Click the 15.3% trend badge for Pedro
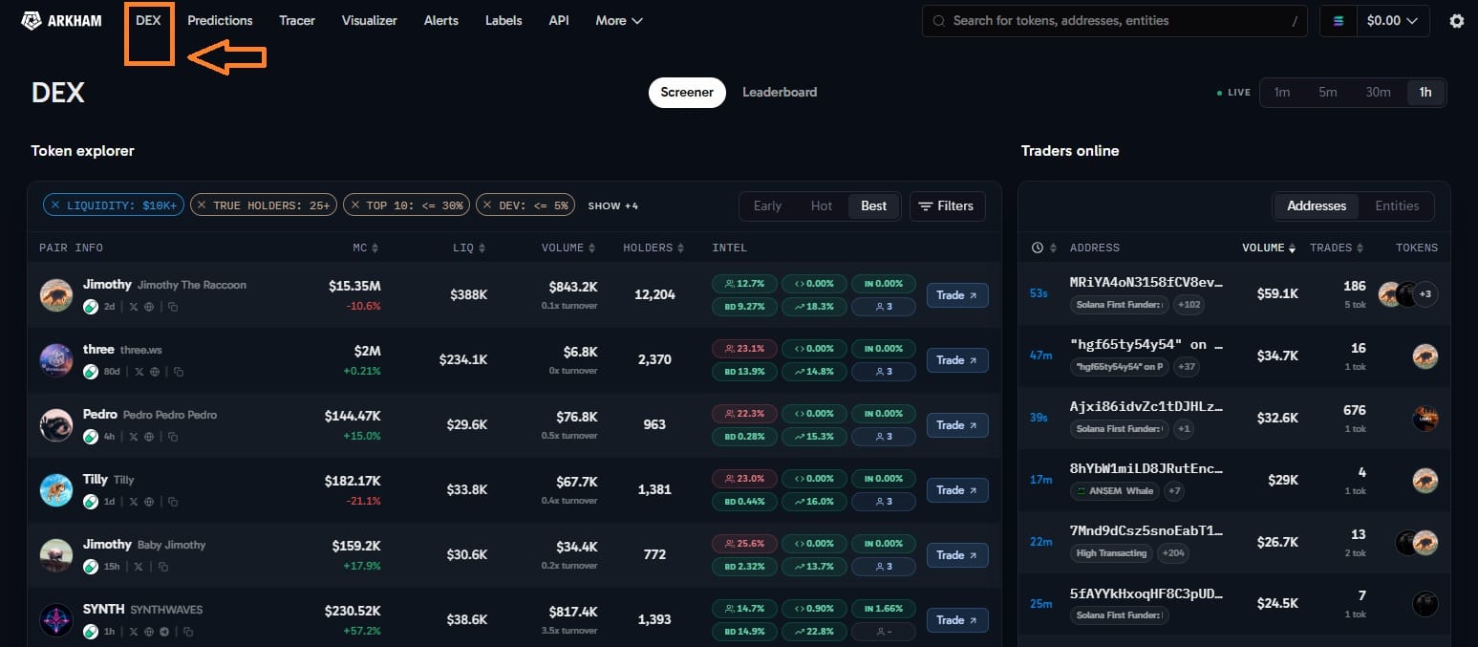 coord(814,437)
